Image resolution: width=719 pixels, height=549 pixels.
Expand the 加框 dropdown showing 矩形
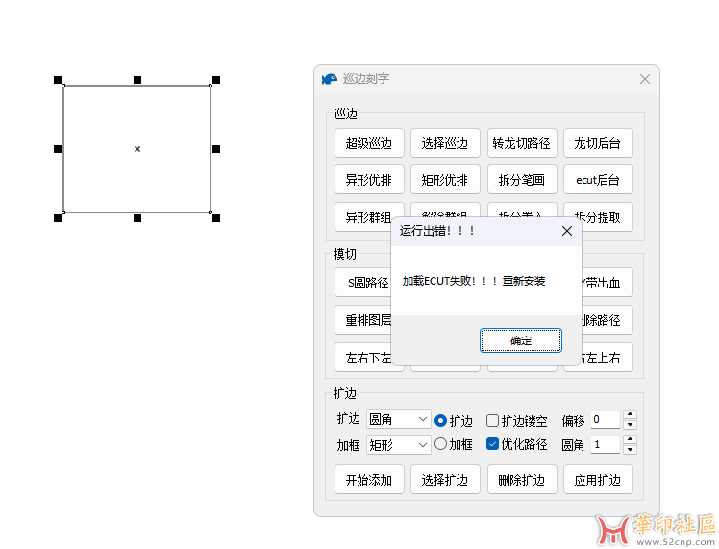pyautogui.click(x=398, y=444)
